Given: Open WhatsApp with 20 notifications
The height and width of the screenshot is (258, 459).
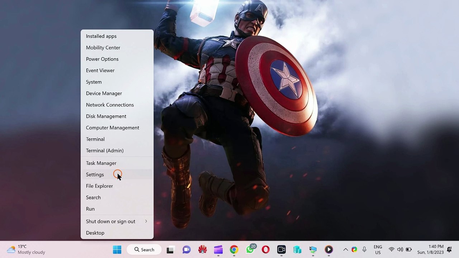Looking at the screenshot, I should 250,249.
